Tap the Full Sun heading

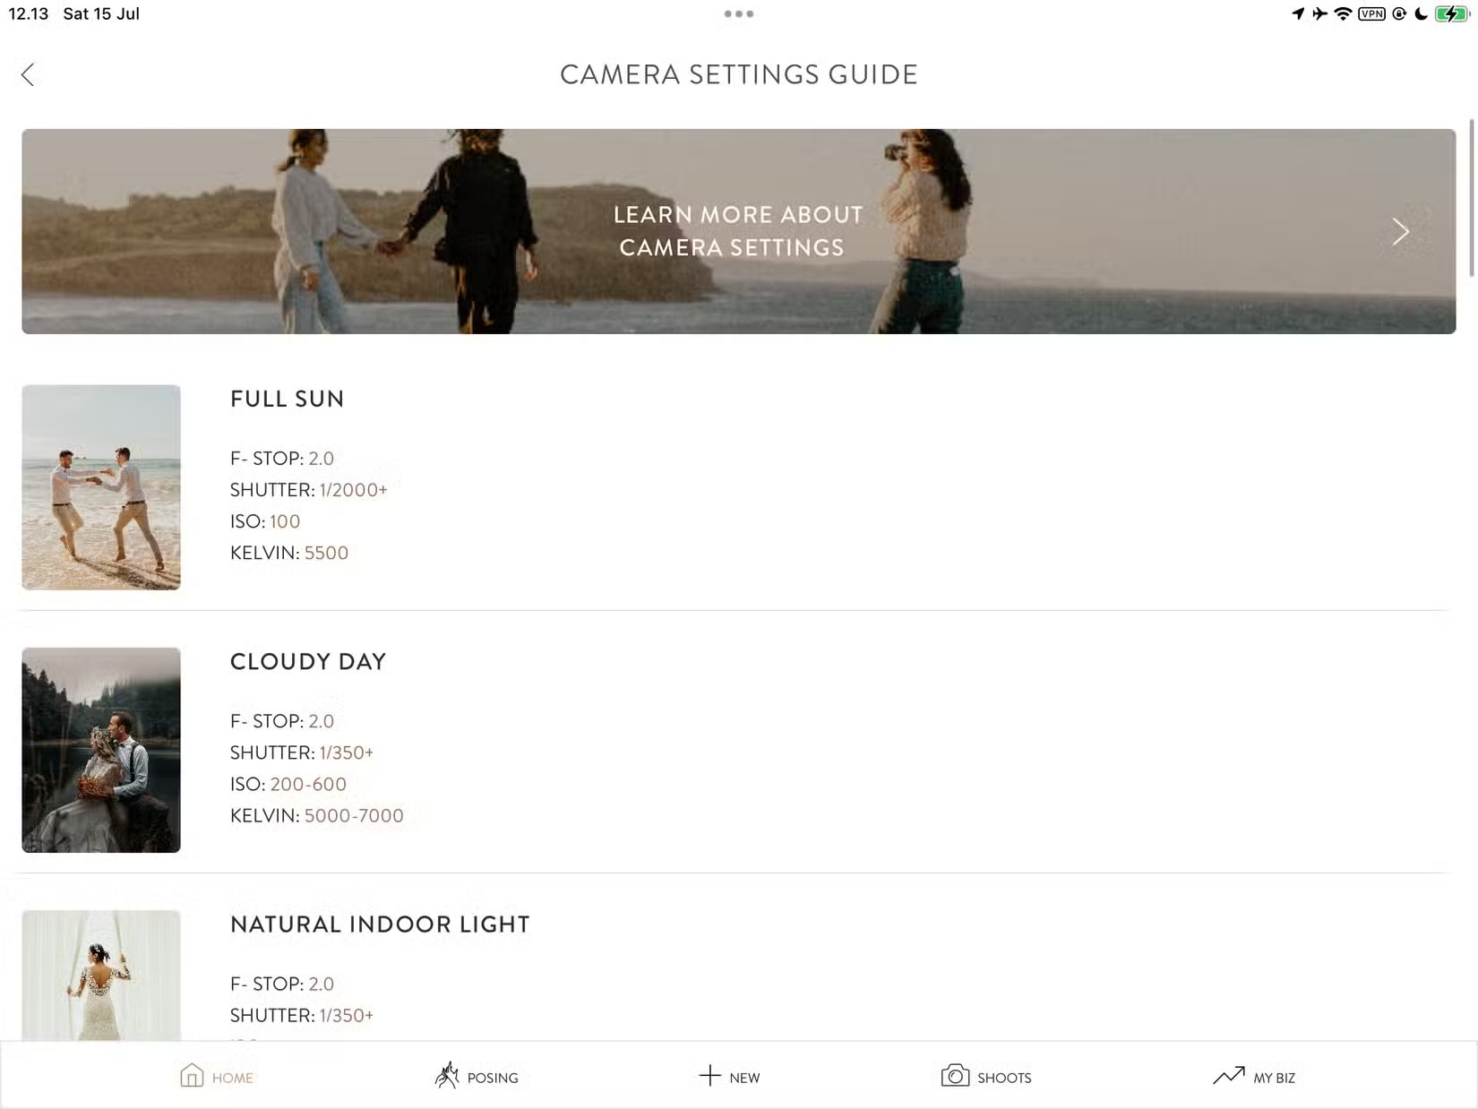point(287,399)
